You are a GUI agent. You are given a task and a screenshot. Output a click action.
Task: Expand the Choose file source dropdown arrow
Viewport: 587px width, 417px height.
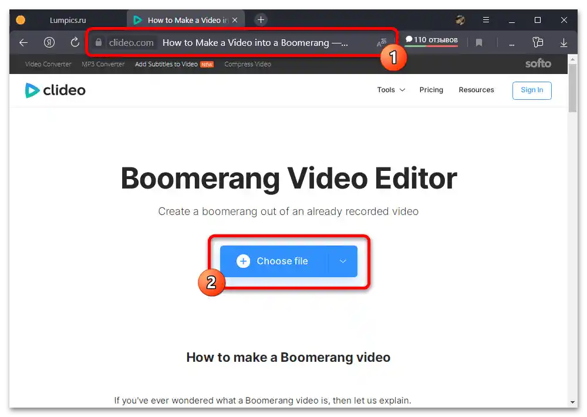point(343,261)
